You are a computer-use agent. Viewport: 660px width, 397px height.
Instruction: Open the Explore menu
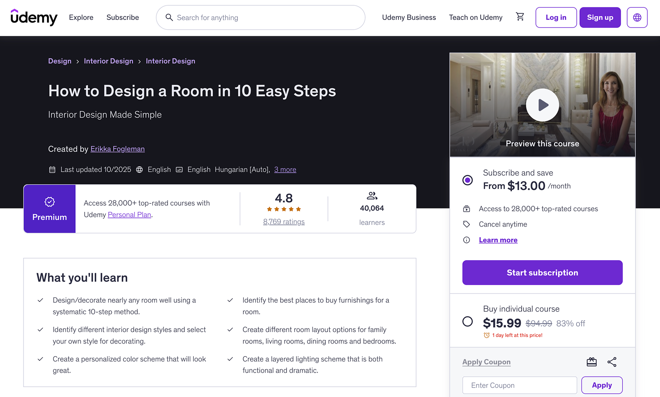point(81,17)
